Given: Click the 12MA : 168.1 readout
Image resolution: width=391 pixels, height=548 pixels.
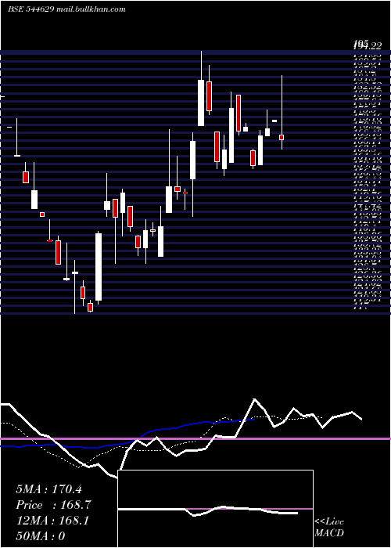Looking at the screenshot, I should (x=52, y=521).
